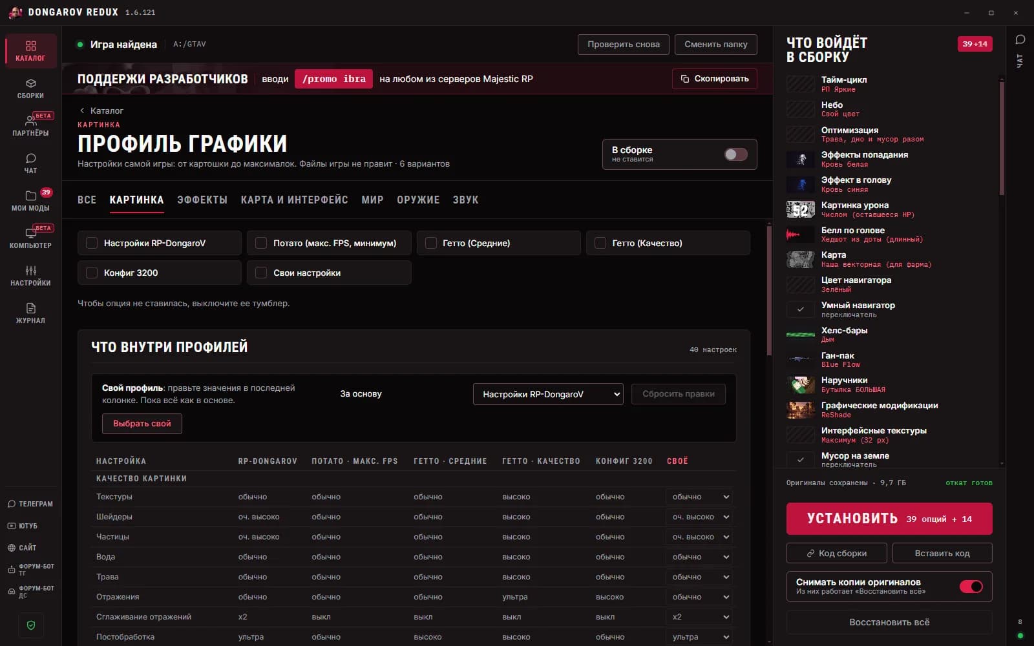The width and height of the screenshot is (1034, 646).
Task: Open the Ютуб link icon
Action: 12,526
